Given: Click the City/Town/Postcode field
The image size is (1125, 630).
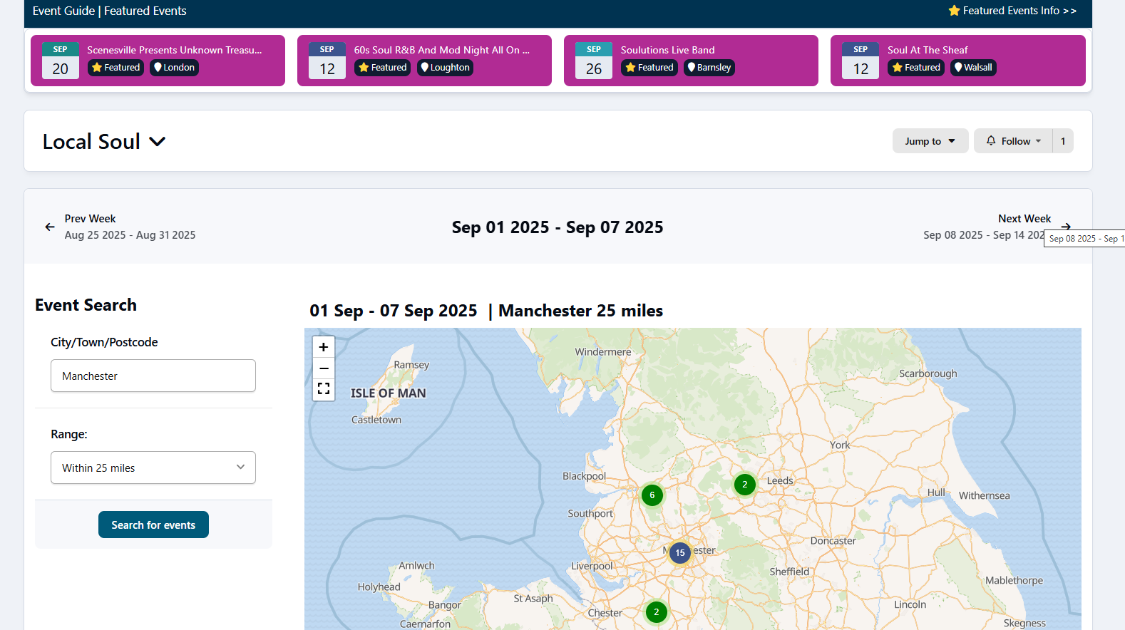Looking at the screenshot, I should 153,376.
